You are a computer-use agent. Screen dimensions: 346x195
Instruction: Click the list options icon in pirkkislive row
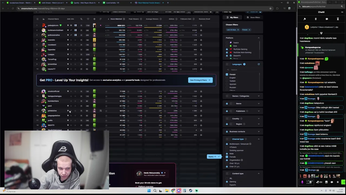point(101,111)
